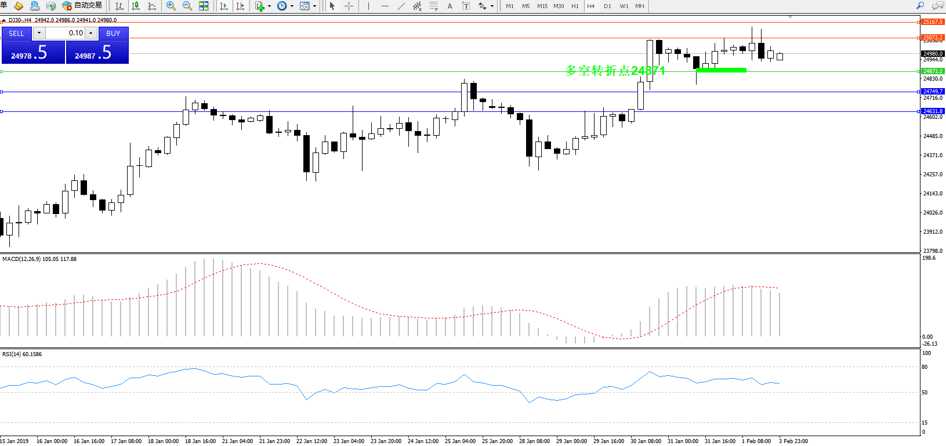Click the BUY button
The image size is (946, 446).
coord(113,33)
